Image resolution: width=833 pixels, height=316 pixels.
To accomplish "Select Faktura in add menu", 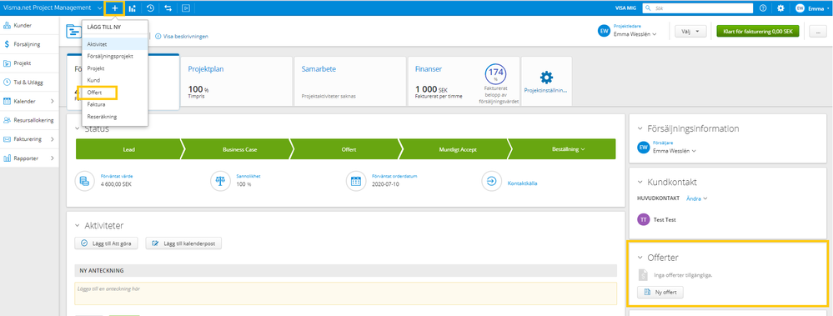I will pos(115,104).
